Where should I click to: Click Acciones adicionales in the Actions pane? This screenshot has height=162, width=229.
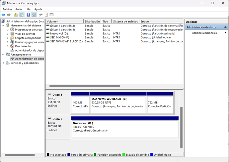[204, 33]
